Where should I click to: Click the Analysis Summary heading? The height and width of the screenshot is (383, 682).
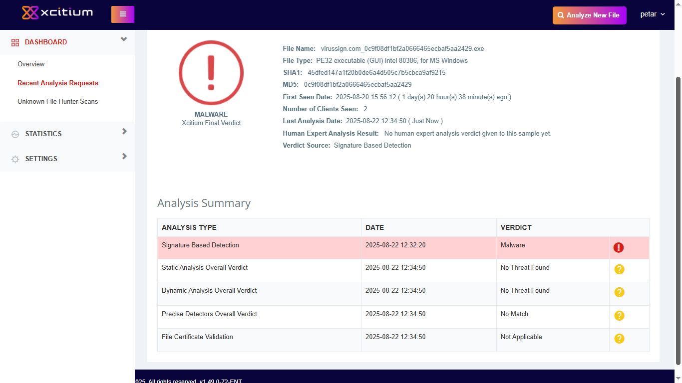[x=204, y=203]
